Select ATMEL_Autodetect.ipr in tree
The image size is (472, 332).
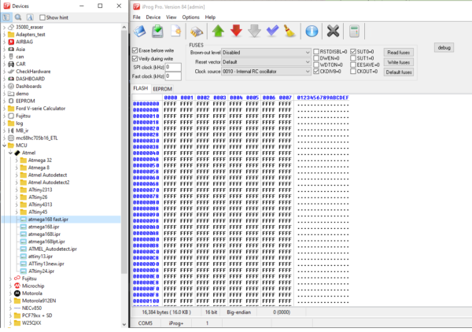point(53,249)
